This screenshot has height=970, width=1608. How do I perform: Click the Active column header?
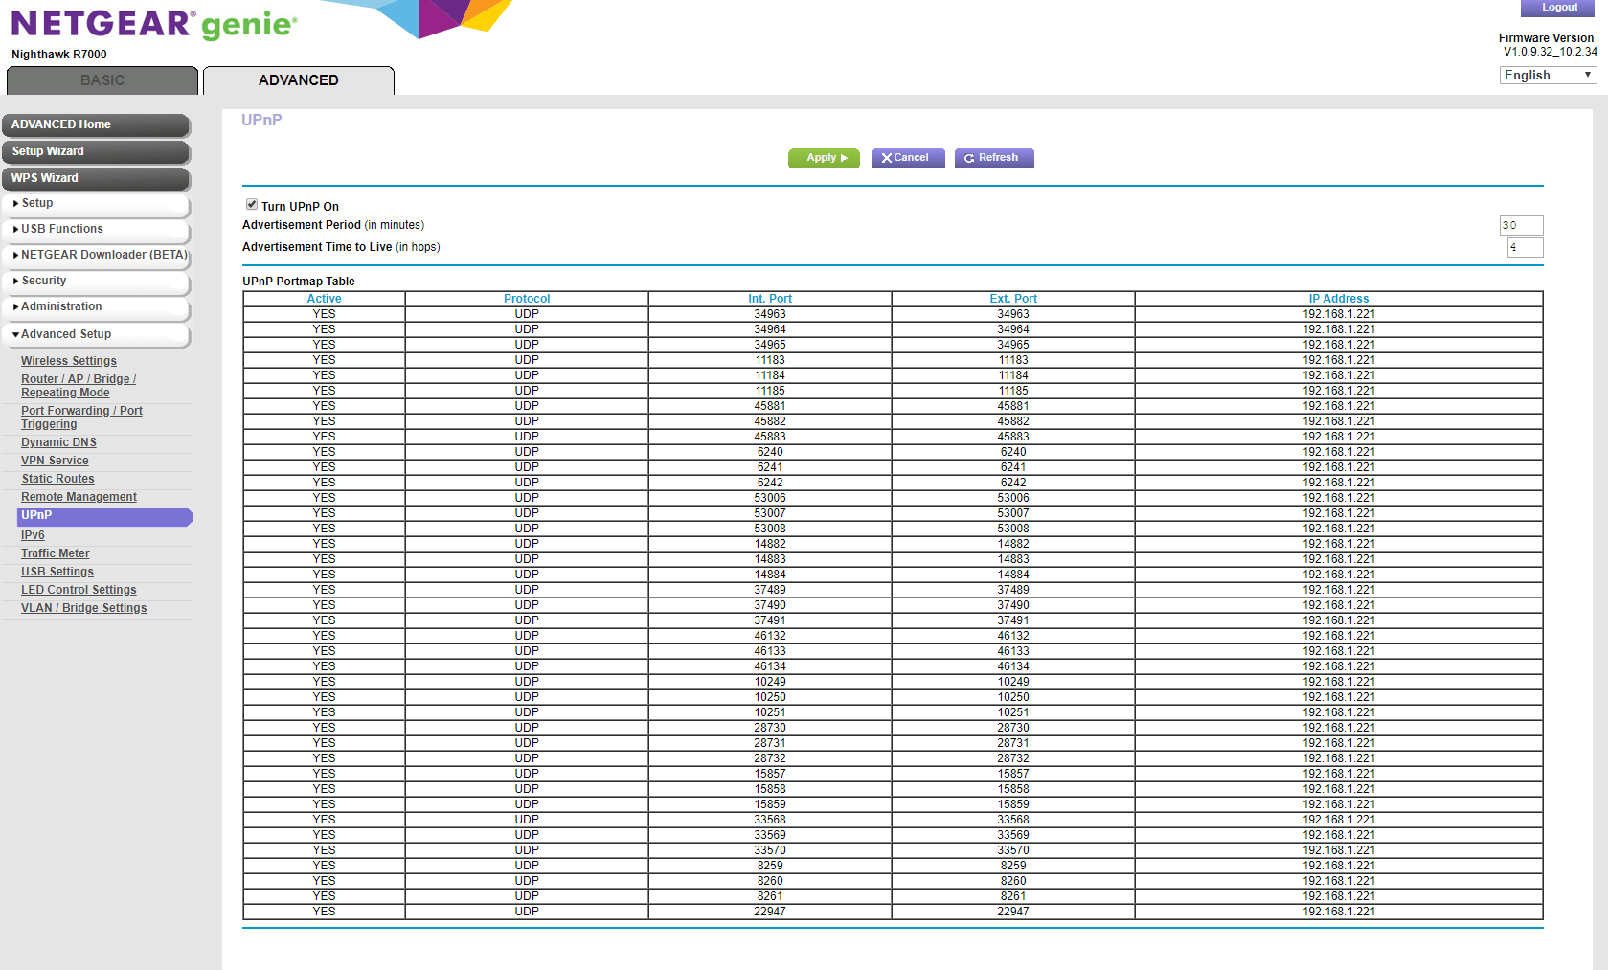click(x=324, y=299)
